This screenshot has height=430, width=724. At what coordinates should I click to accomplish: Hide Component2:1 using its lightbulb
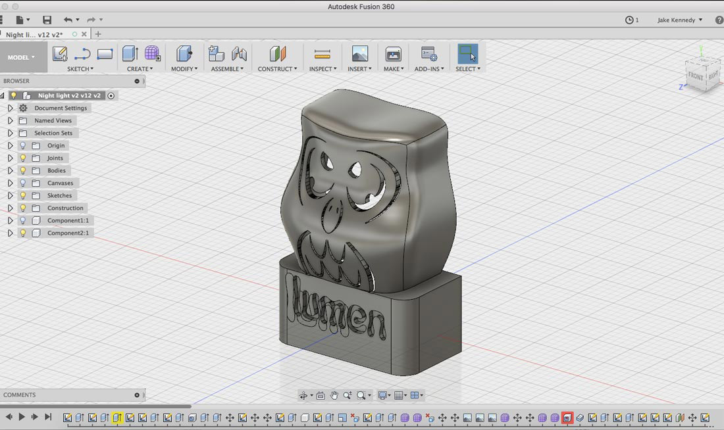click(23, 233)
